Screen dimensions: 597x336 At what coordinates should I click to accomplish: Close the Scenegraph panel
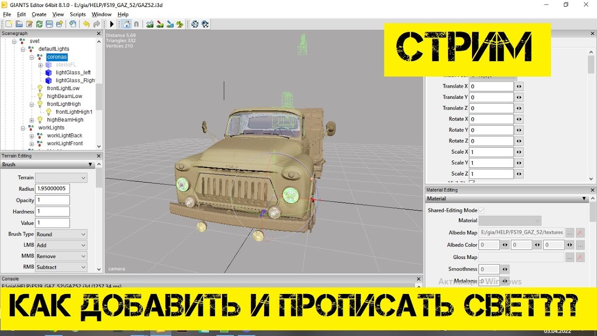click(98, 34)
